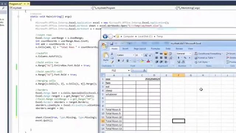The width and height of the screenshot is (236, 133).
Task: Click the Decrease Decimal icon
Action: [183, 62]
